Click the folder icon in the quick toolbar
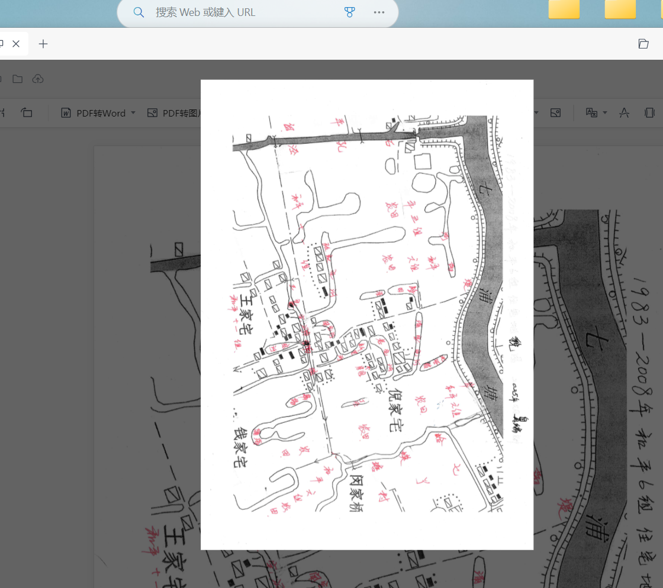 pyautogui.click(x=18, y=79)
